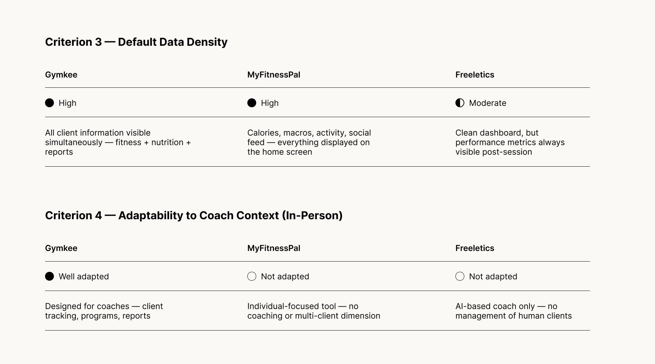Click the 'AI-based coach only' description text

pyautogui.click(x=513, y=311)
